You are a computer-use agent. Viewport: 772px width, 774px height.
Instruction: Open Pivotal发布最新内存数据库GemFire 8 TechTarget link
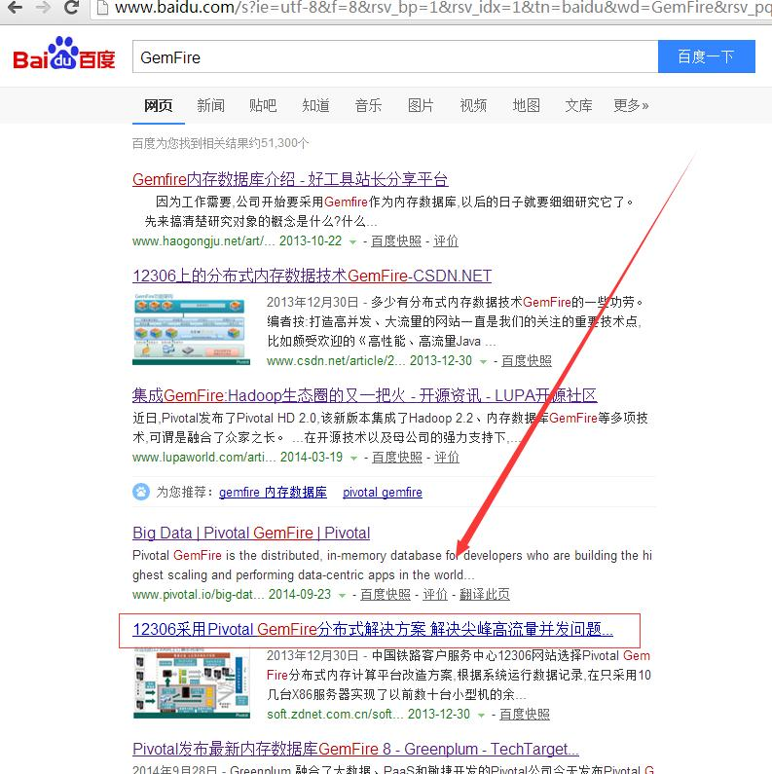pos(355,749)
